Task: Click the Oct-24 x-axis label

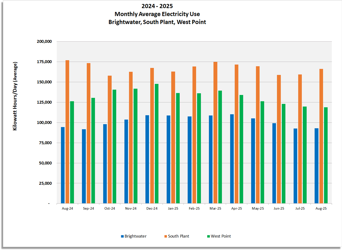Action: (x=110, y=209)
